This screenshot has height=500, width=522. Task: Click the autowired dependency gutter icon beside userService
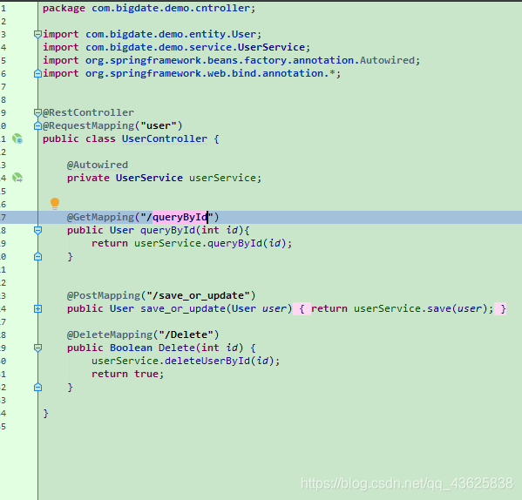pyautogui.click(x=17, y=178)
